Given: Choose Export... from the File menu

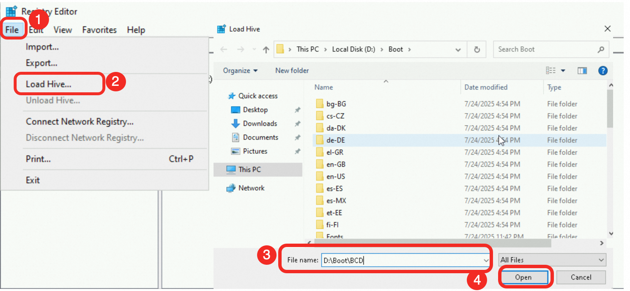Looking at the screenshot, I should point(41,63).
